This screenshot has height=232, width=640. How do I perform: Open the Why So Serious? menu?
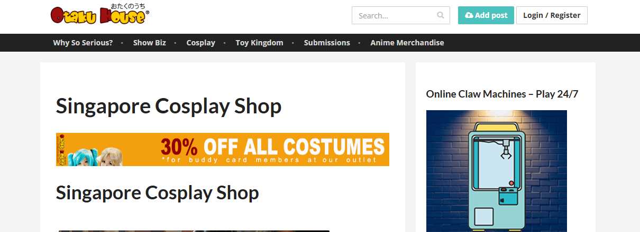(83, 43)
